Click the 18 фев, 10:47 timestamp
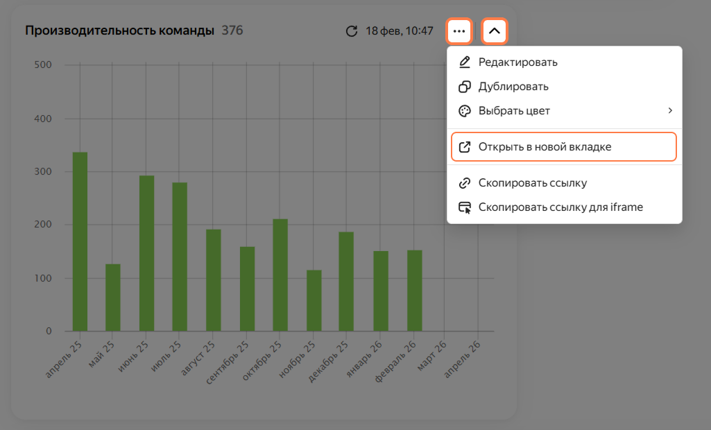 coord(400,31)
